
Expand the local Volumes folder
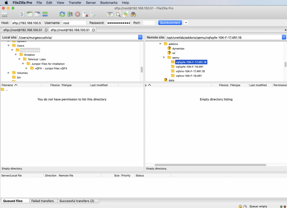coord(9,73)
